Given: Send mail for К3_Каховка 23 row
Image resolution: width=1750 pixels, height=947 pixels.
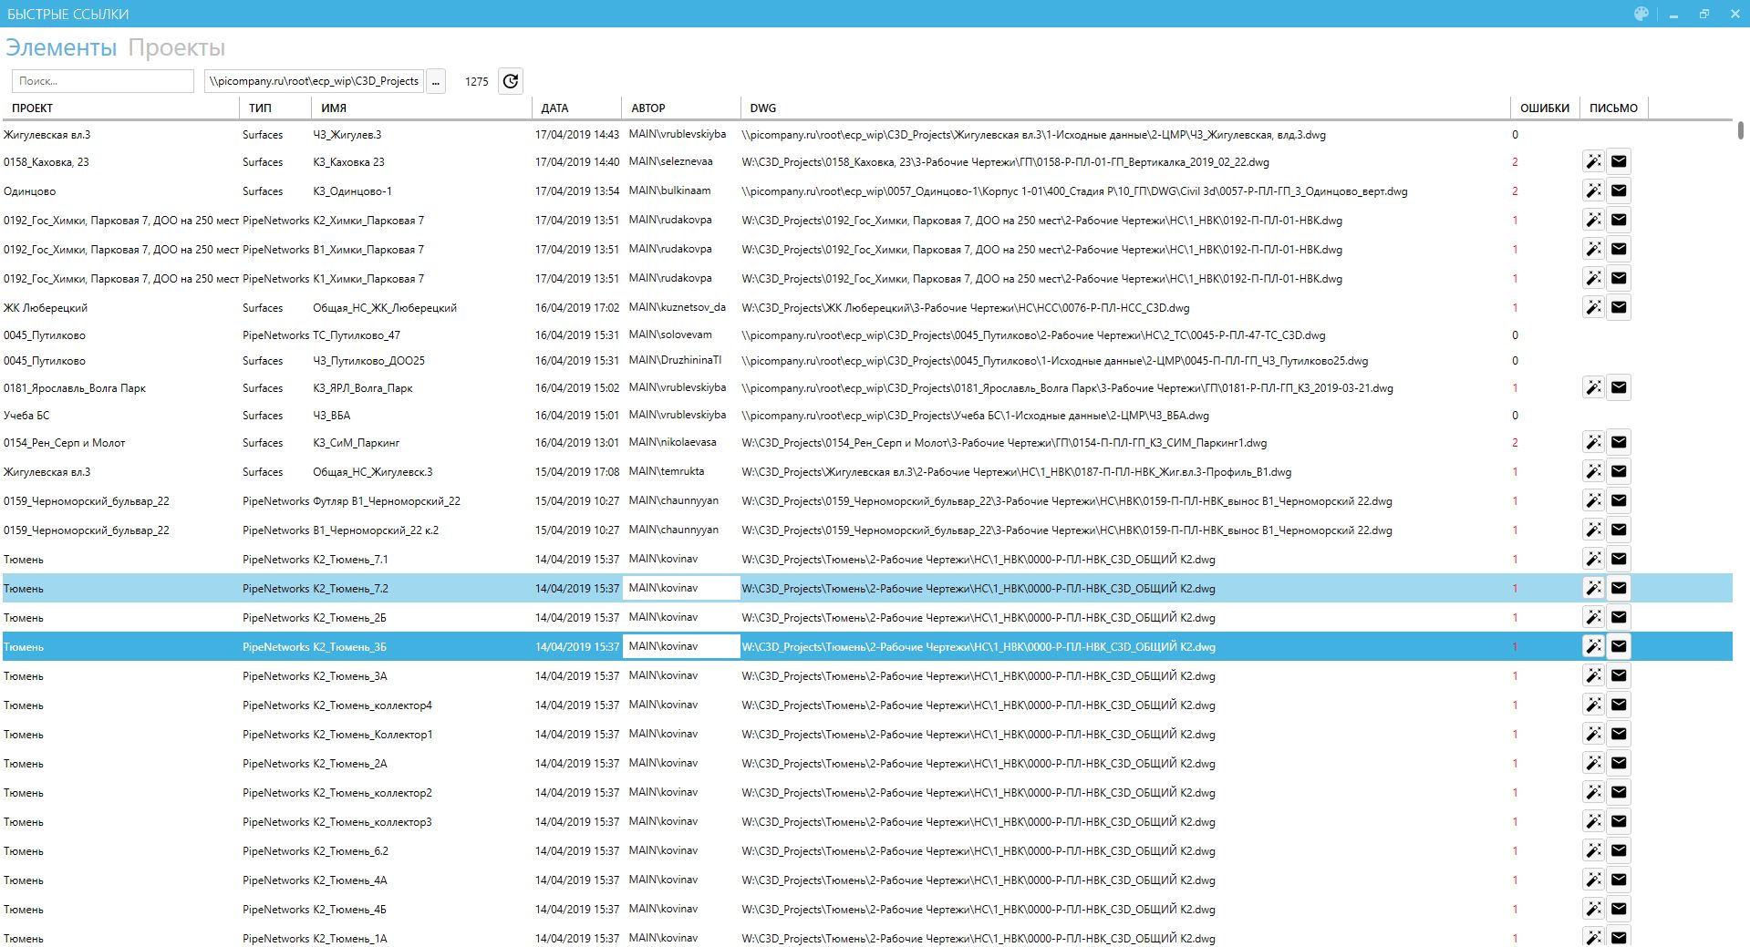Looking at the screenshot, I should [1619, 161].
